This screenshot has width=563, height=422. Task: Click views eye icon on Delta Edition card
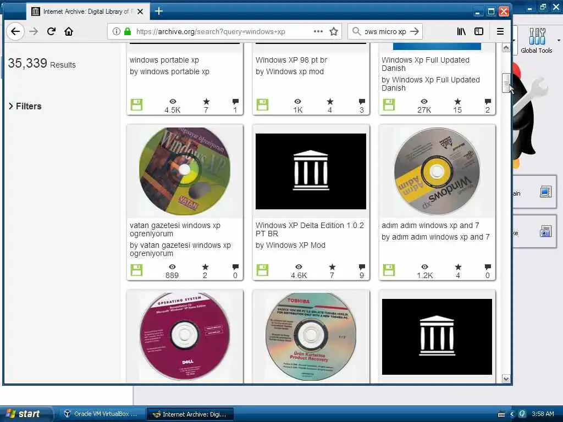point(299,266)
